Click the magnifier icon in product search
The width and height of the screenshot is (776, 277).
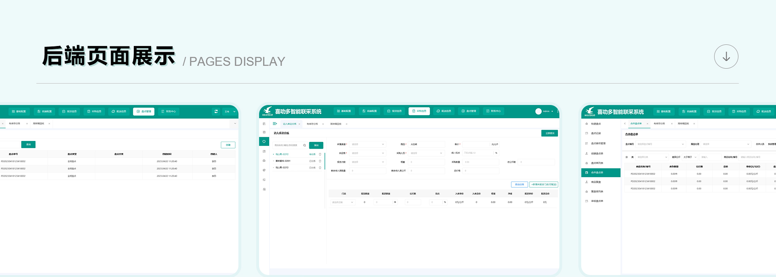[x=304, y=145]
